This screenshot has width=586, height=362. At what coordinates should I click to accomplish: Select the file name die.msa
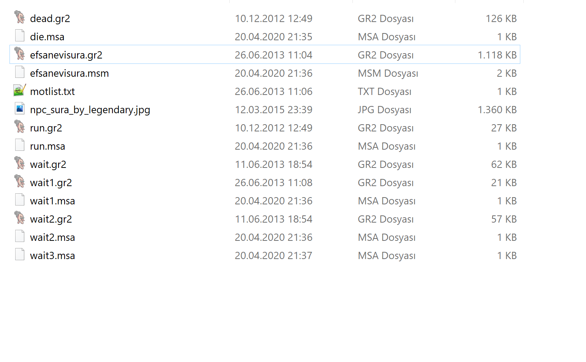(x=47, y=37)
